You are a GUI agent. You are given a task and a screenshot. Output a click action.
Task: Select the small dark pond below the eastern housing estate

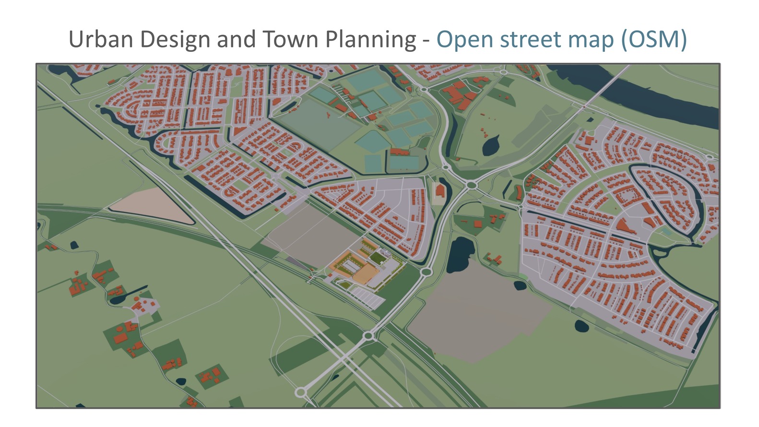click(581, 326)
